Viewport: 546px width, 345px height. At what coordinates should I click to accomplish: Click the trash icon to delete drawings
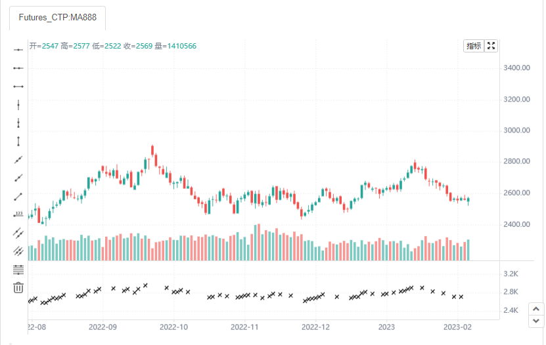pyautogui.click(x=18, y=287)
